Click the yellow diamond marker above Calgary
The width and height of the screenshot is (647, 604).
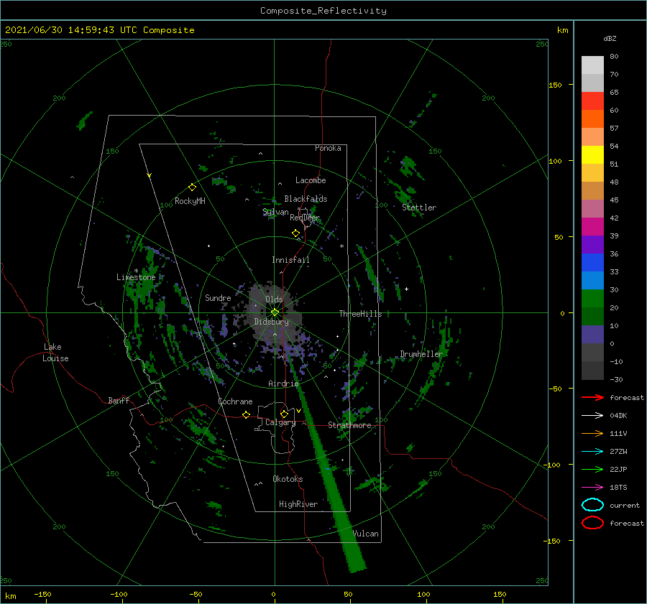[x=284, y=414]
